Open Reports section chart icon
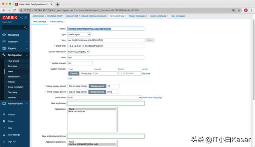This screenshot has height=147, width=255. click(x=4, y=48)
